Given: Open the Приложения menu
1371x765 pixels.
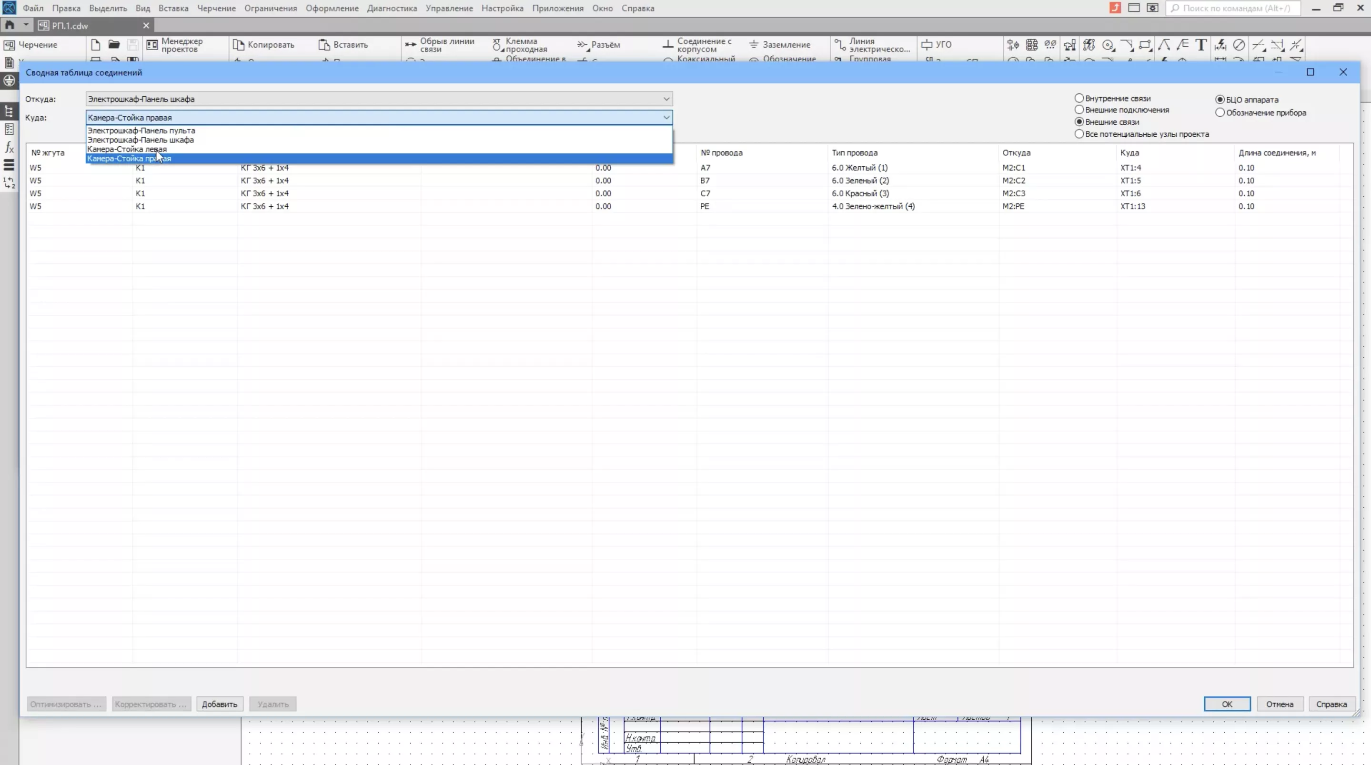Looking at the screenshot, I should tap(557, 9).
